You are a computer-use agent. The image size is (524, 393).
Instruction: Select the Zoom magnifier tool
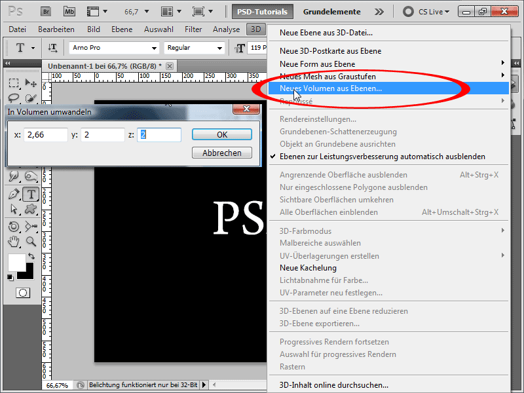(x=31, y=241)
